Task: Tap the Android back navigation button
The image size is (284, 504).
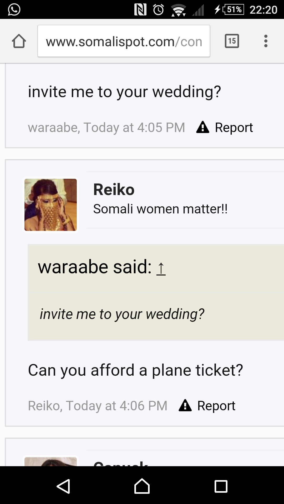Action: pyautogui.click(x=63, y=486)
